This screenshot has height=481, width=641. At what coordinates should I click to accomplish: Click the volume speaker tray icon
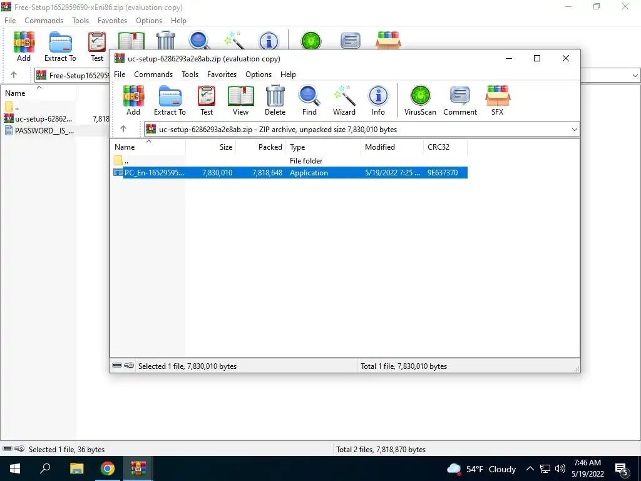560,468
